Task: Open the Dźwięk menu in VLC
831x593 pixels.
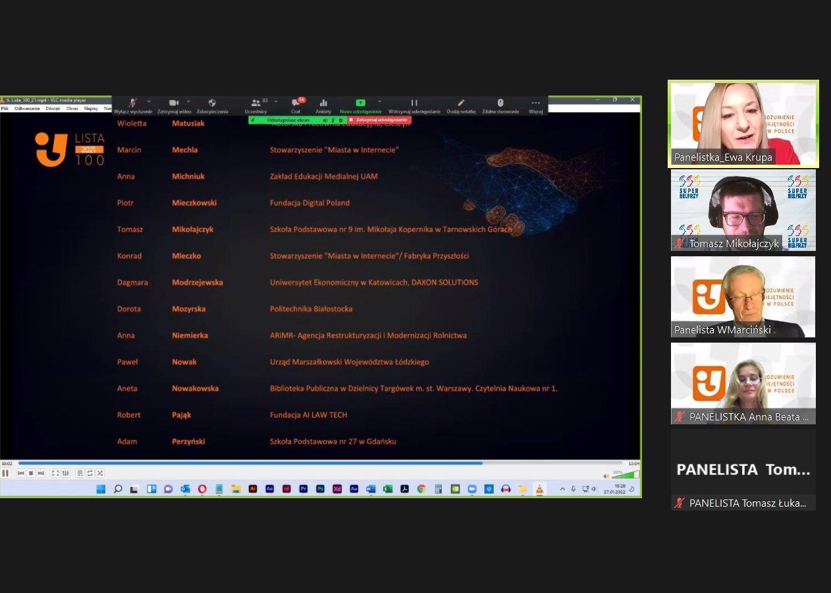Action: pyautogui.click(x=52, y=108)
